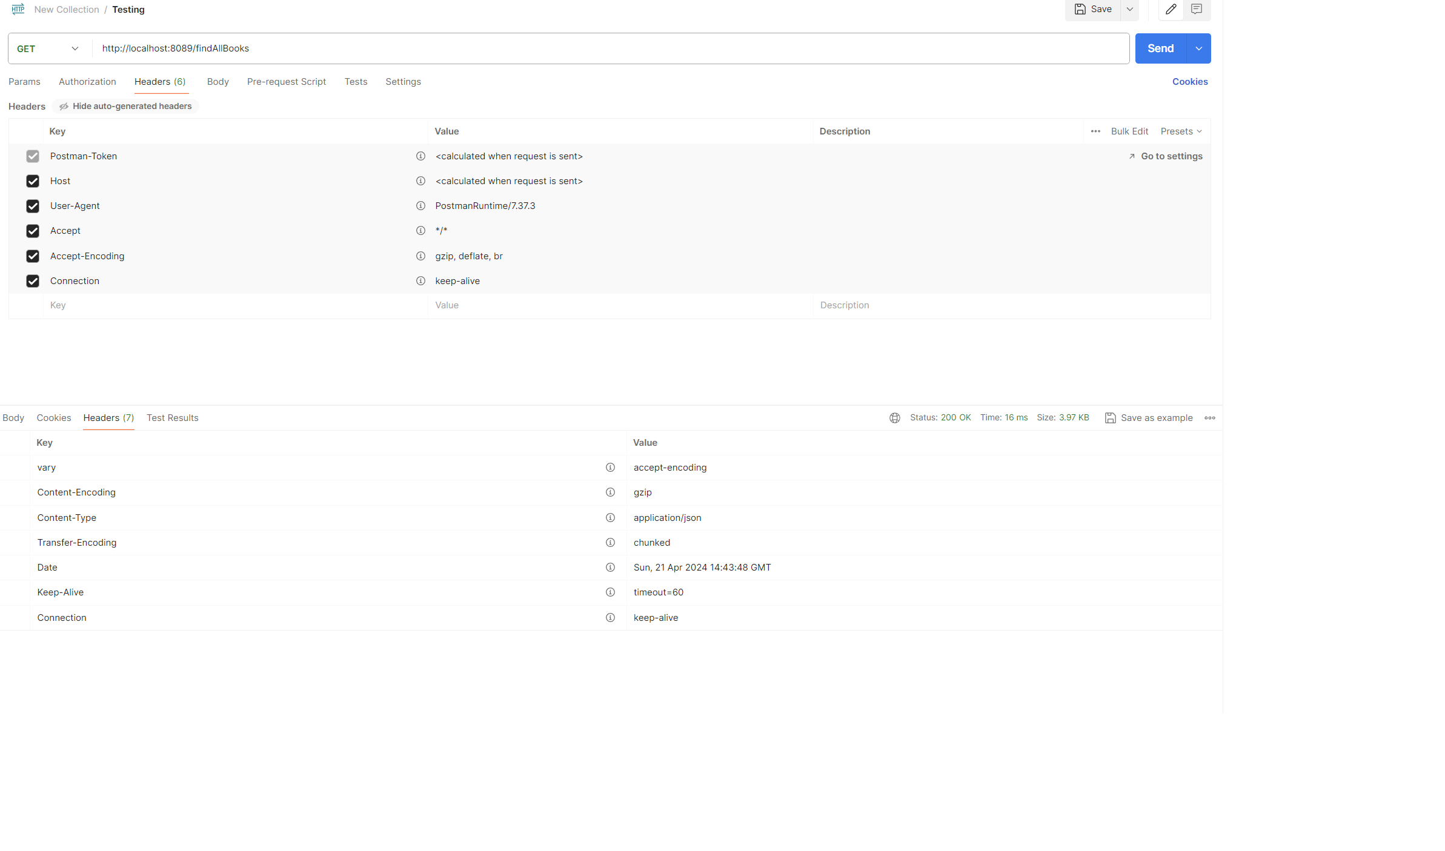Expand the Send button dropdown arrow
Viewport: 1445px width, 851px height.
tap(1198, 48)
